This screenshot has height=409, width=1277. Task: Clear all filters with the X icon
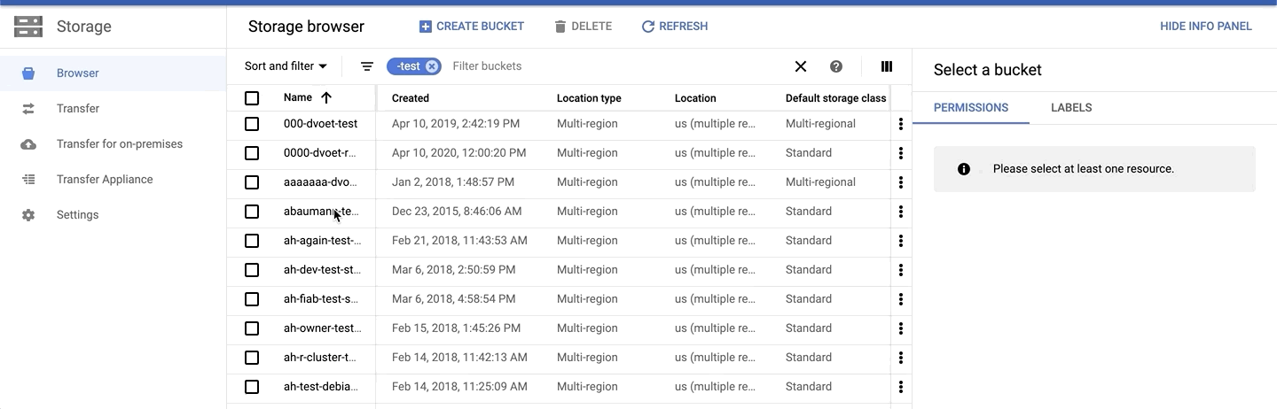801,66
